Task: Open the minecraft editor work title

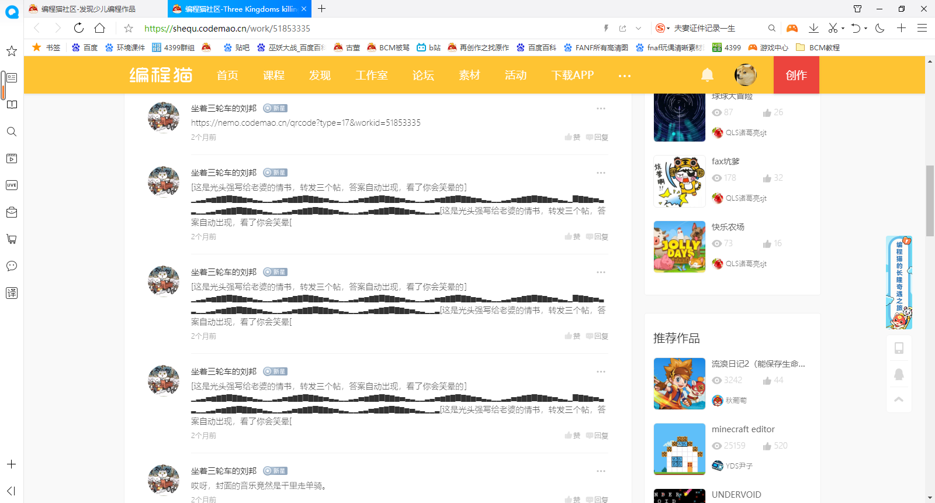Action: pos(743,429)
